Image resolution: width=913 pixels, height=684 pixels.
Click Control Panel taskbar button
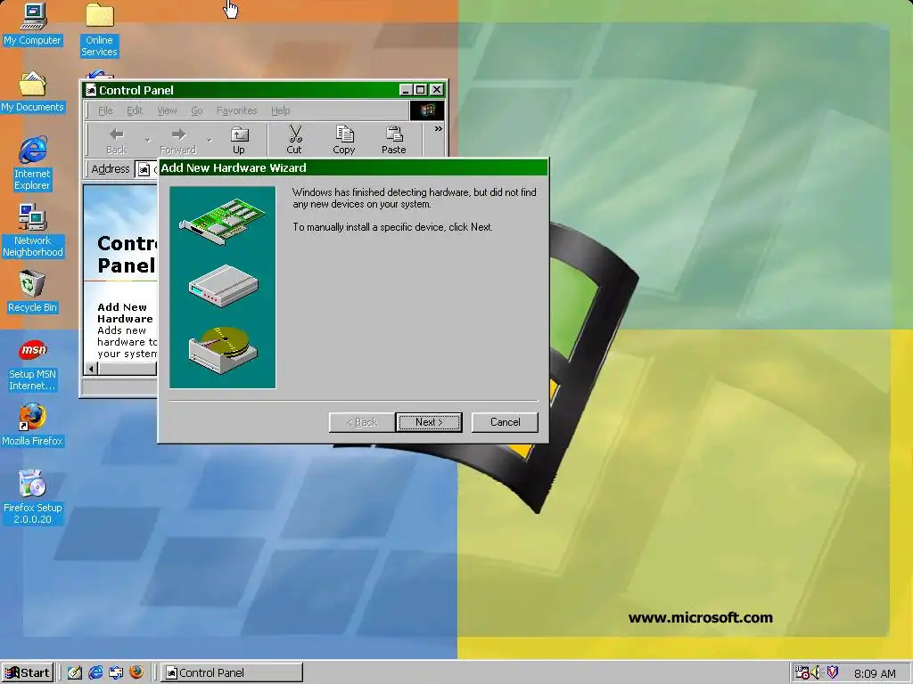pyautogui.click(x=232, y=673)
